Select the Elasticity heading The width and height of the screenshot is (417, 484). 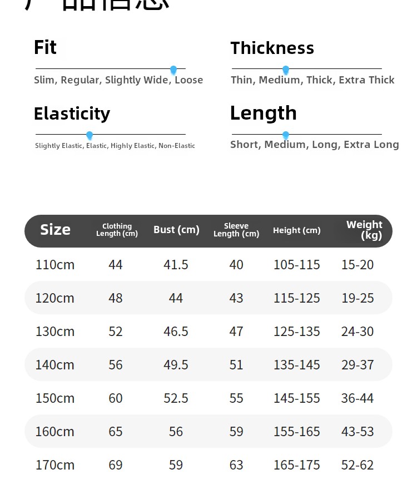[x=72, y=113]
